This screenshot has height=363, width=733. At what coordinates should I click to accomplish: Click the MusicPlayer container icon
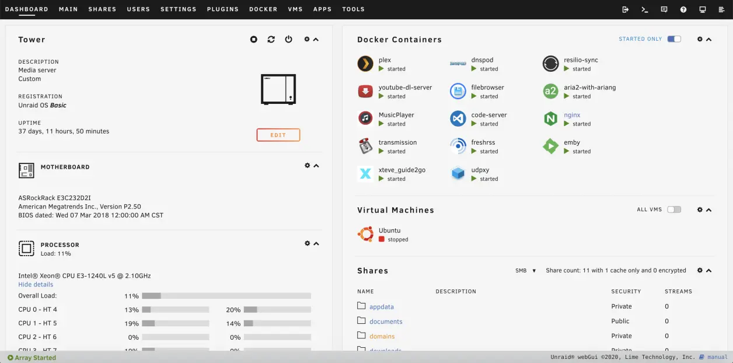point(365,118)
